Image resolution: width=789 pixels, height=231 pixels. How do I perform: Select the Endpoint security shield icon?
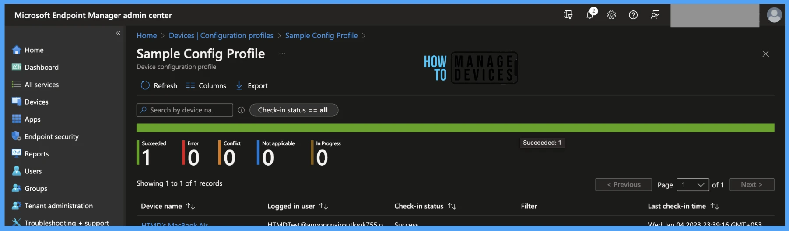[x=17, y=136]
